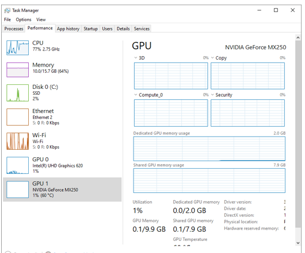Select GPU 0 Intel UHD Graphics thumbnail
The image size is (305, 253).
click(x=17, y=165)
